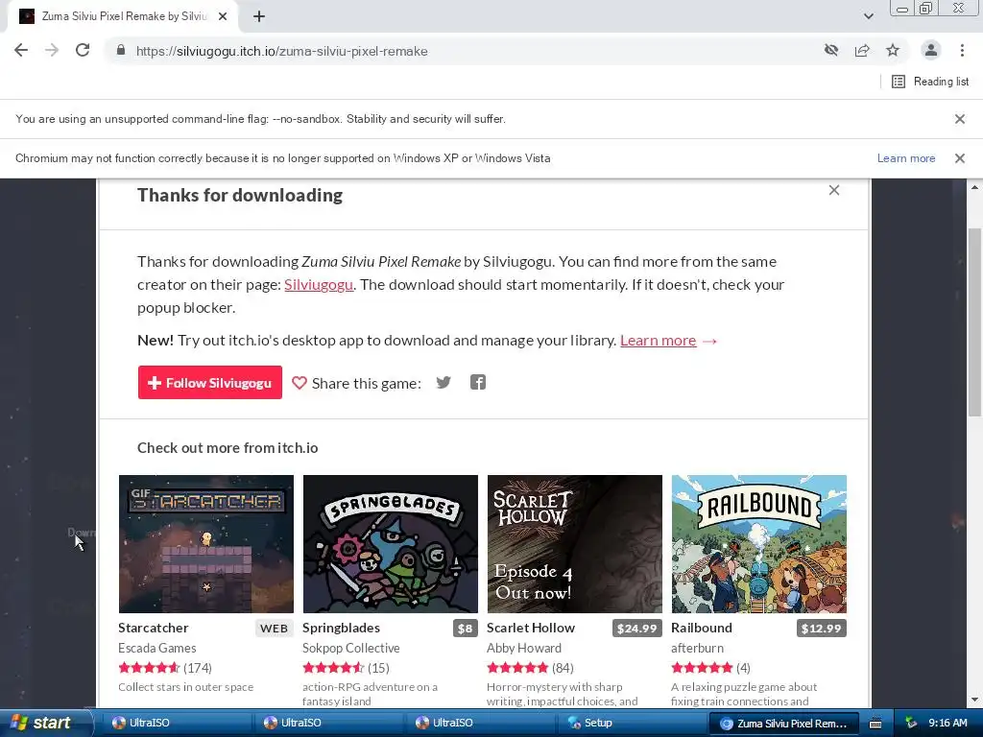Image resolution: width=983 pixels, height=737 pixels.
Task: Click the Scarlet Hollow star rating (84)
Action: click(x=530, y=668)
